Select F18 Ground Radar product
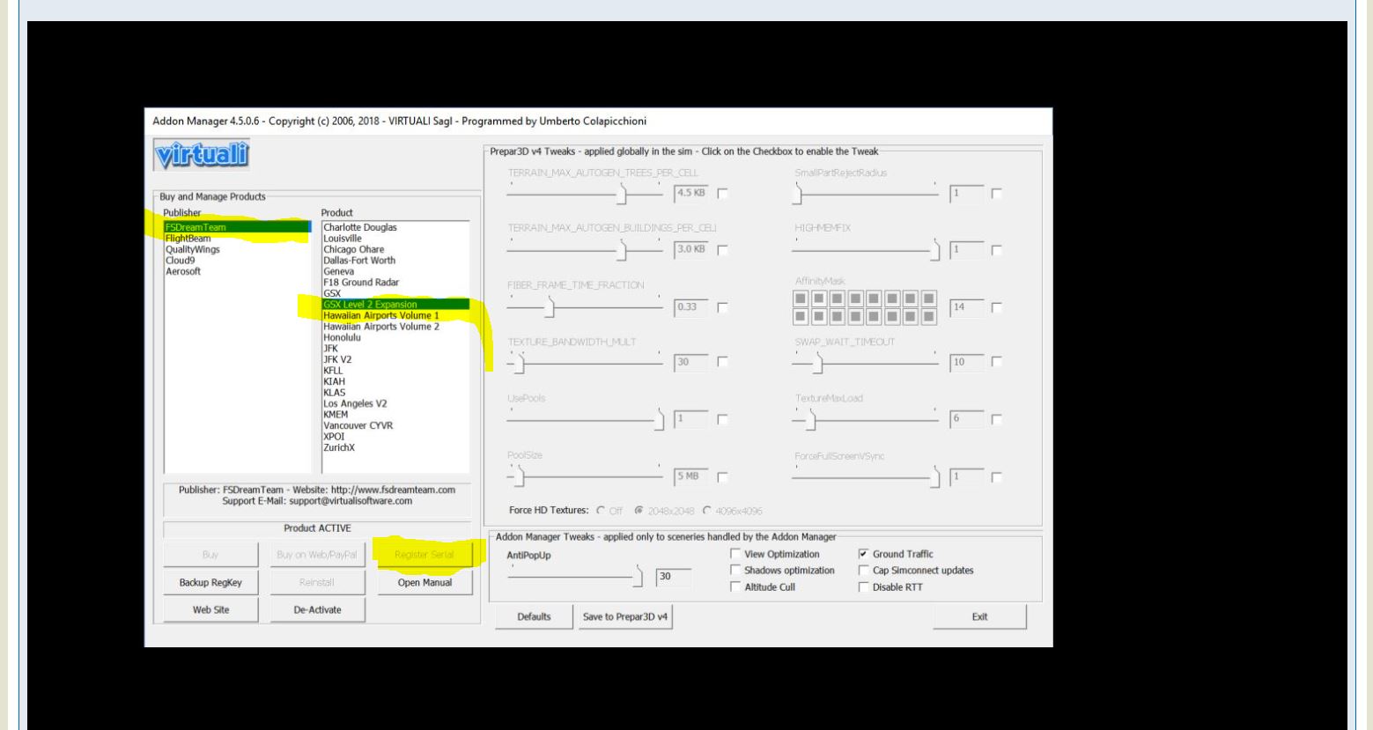Image resolution: width=1373 pixels, height=730 pixels. click(395, 283)
